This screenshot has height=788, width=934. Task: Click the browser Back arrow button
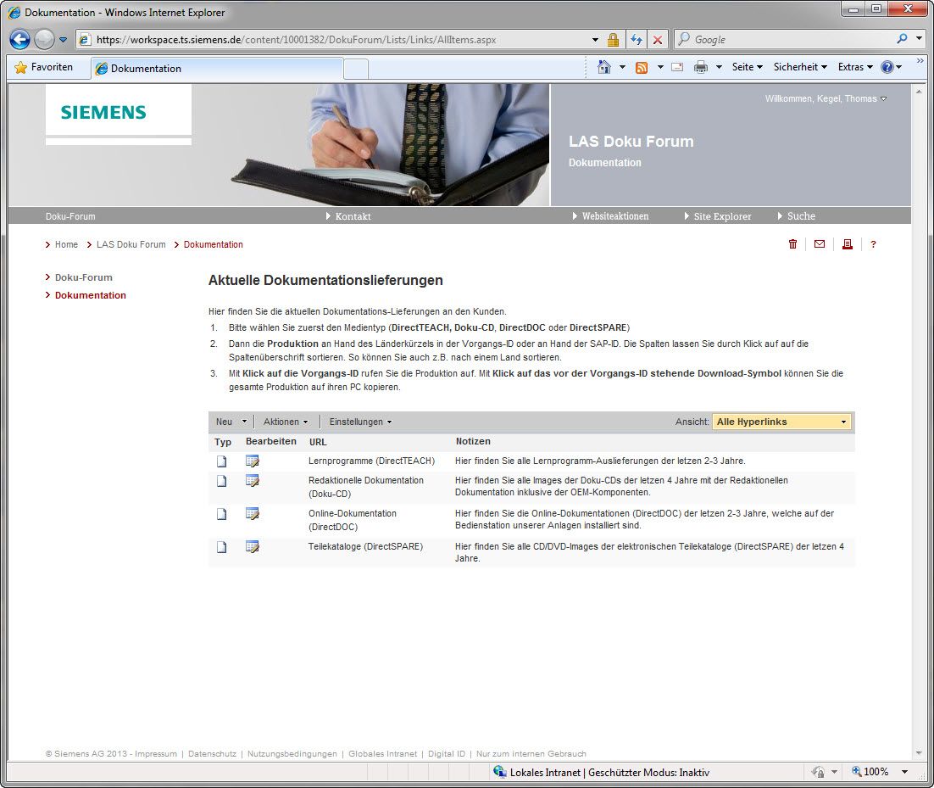click(20, 39)
